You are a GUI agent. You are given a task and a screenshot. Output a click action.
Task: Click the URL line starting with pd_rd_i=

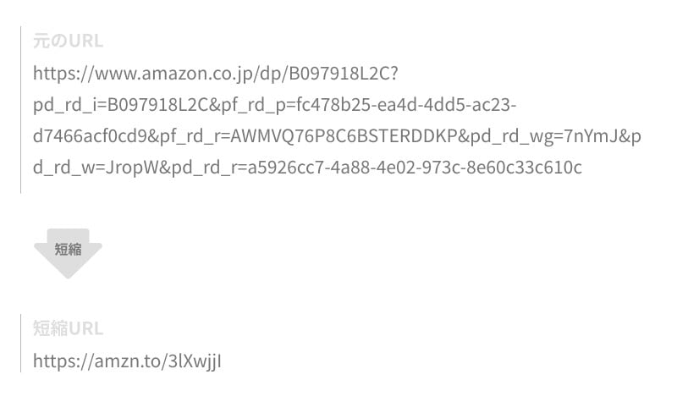click(274, 105)
